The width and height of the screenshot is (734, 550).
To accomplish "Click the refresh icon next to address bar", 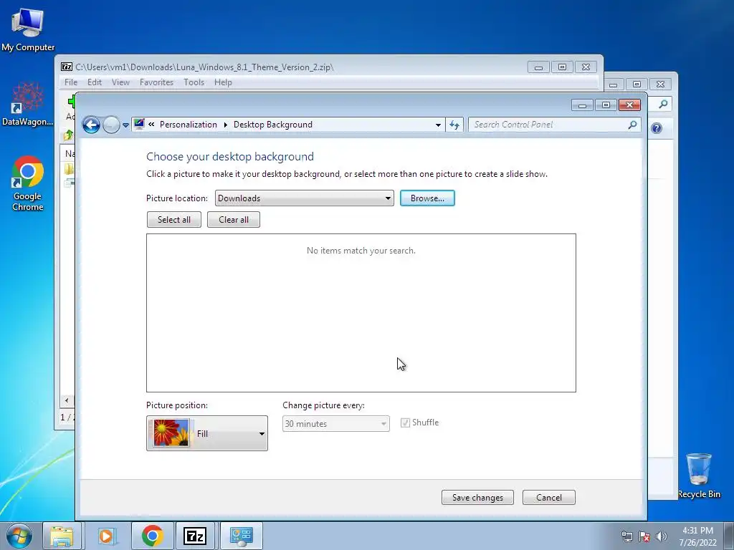I will pos(454,125).
